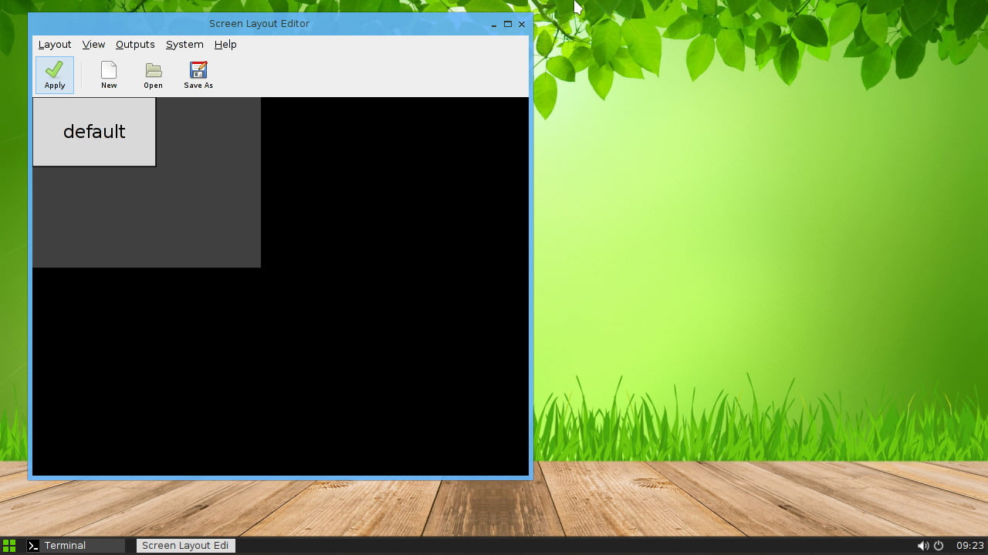Open the View menu

pos(93,45)
